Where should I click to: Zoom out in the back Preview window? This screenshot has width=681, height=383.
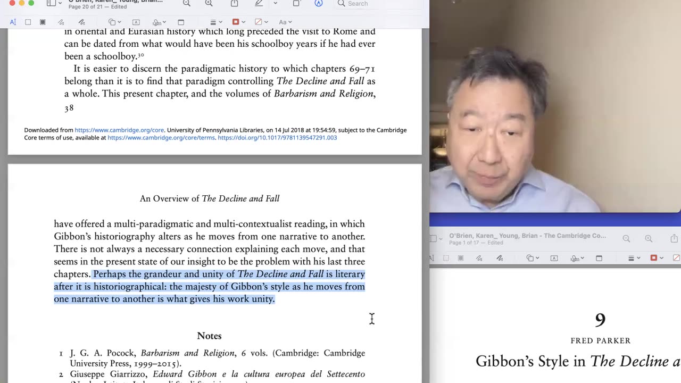(627, 239)
